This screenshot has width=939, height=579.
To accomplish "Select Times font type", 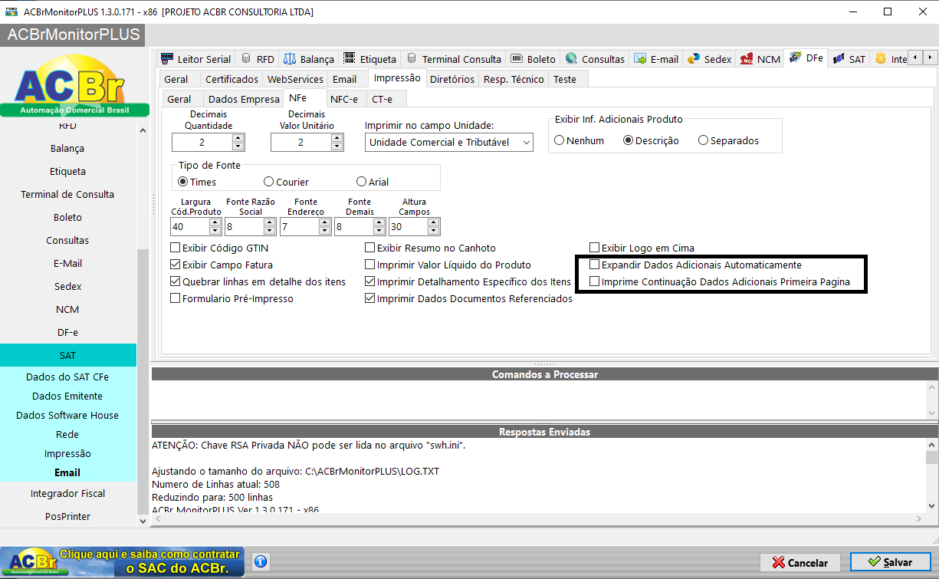I will [182, 182].
